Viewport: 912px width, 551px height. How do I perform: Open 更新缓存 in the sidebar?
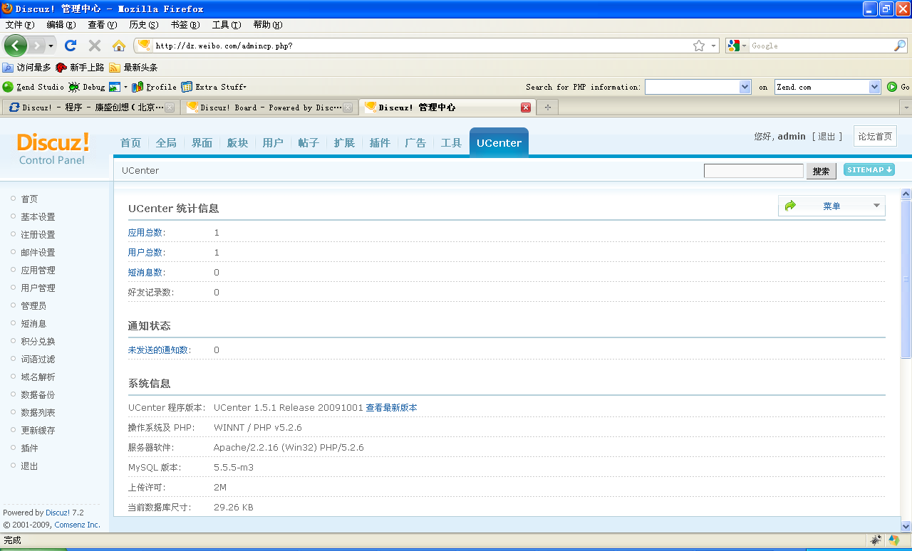(x=38, y=431)
